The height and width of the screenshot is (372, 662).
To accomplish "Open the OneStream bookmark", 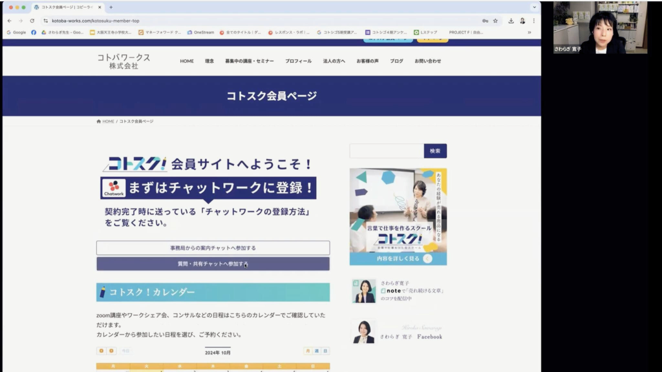I will click(x=200, y=32).
